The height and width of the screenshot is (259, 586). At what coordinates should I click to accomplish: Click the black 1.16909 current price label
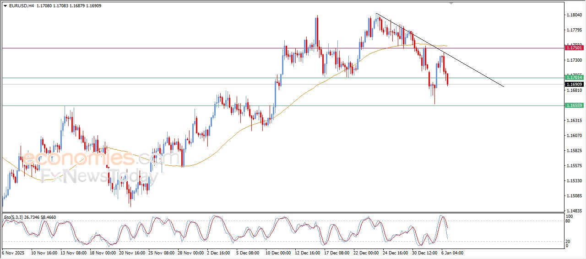click(574, 84)
